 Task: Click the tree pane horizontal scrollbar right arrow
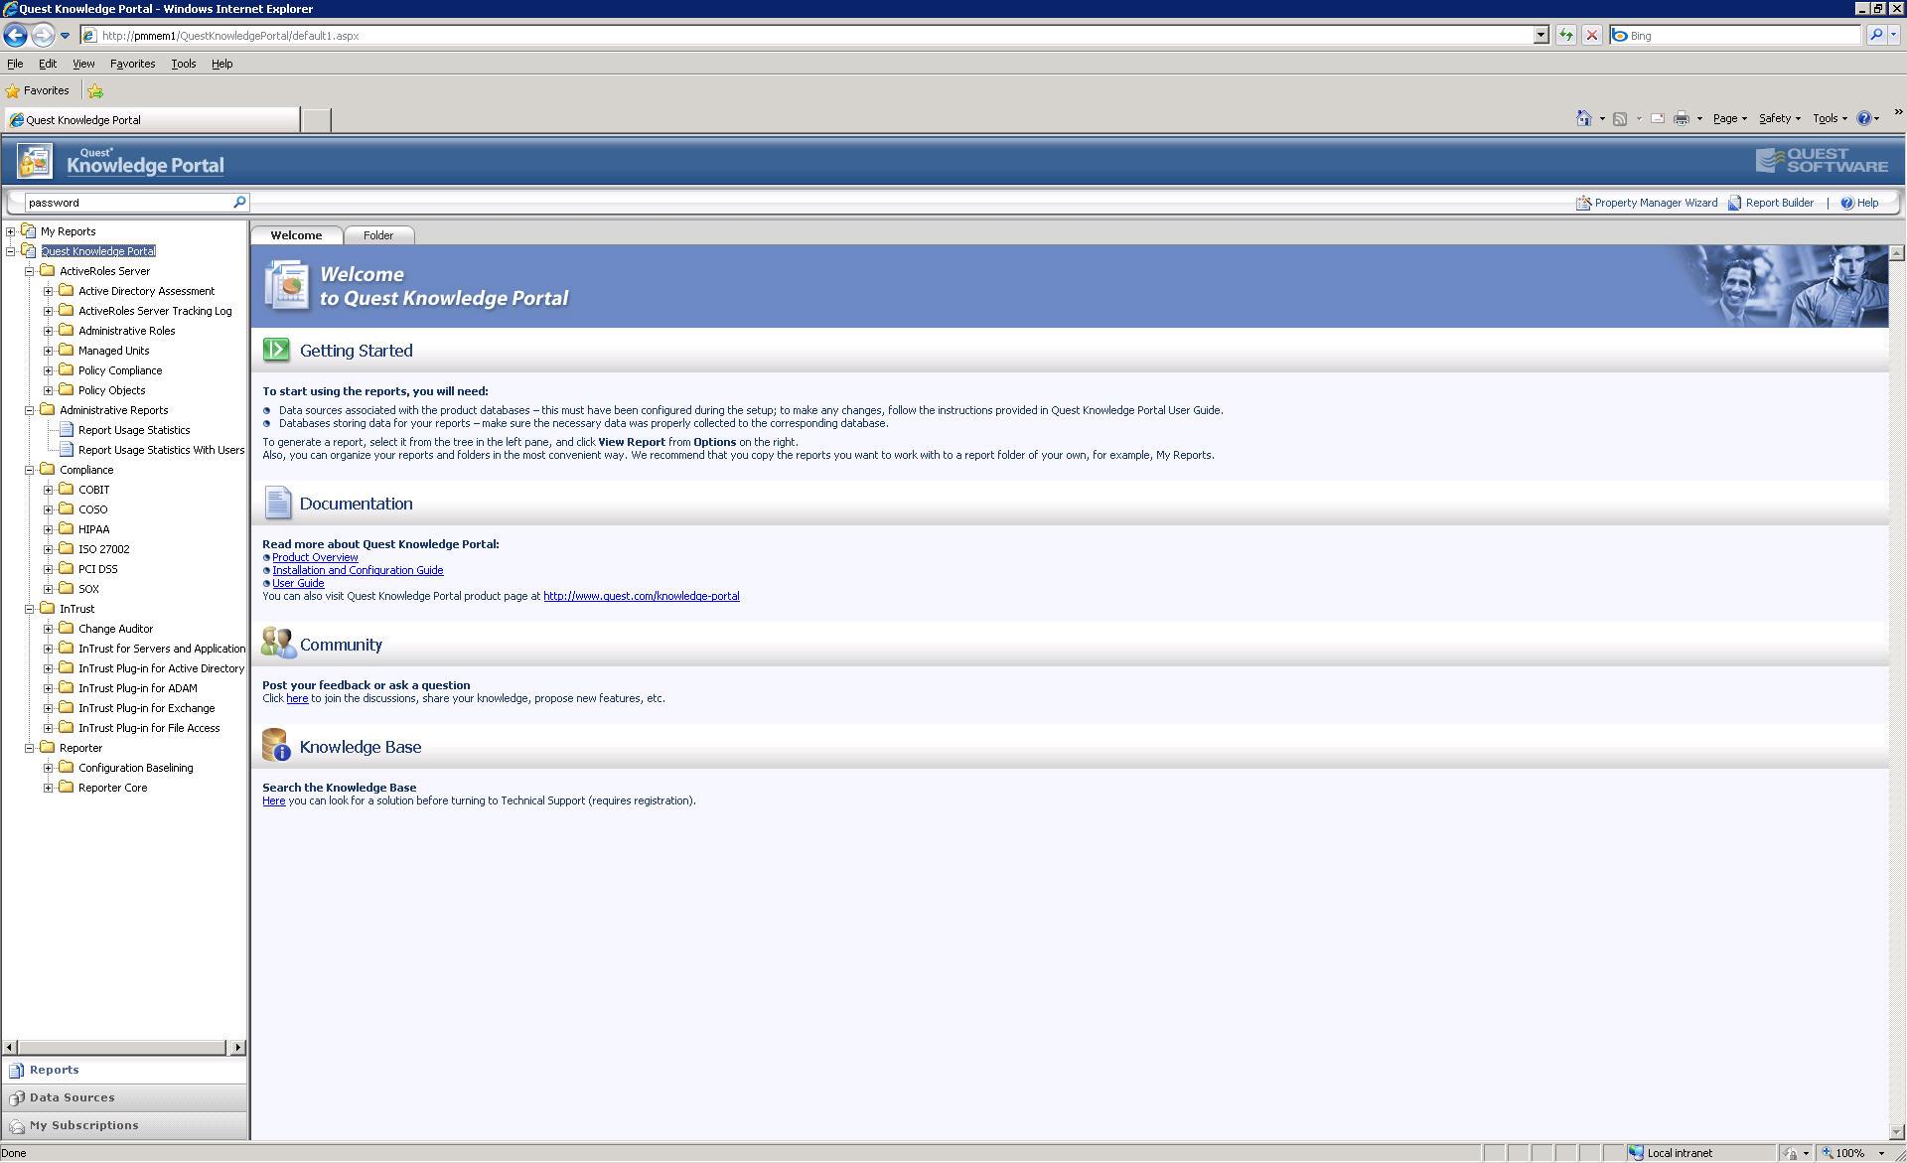pyautogui.click(x=237, y=1048)
